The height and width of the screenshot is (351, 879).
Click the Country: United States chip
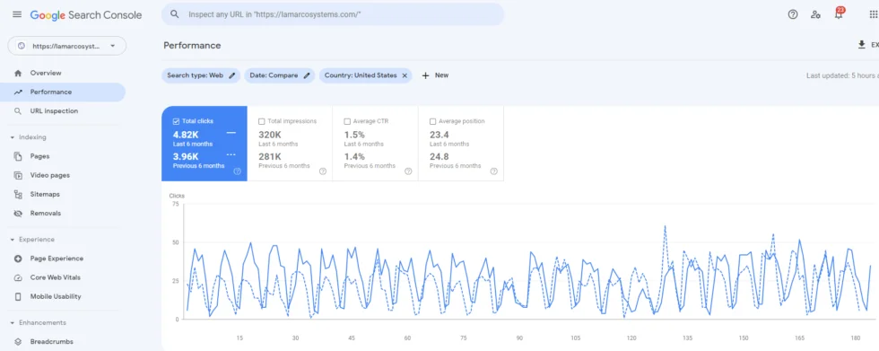(366, 75)
